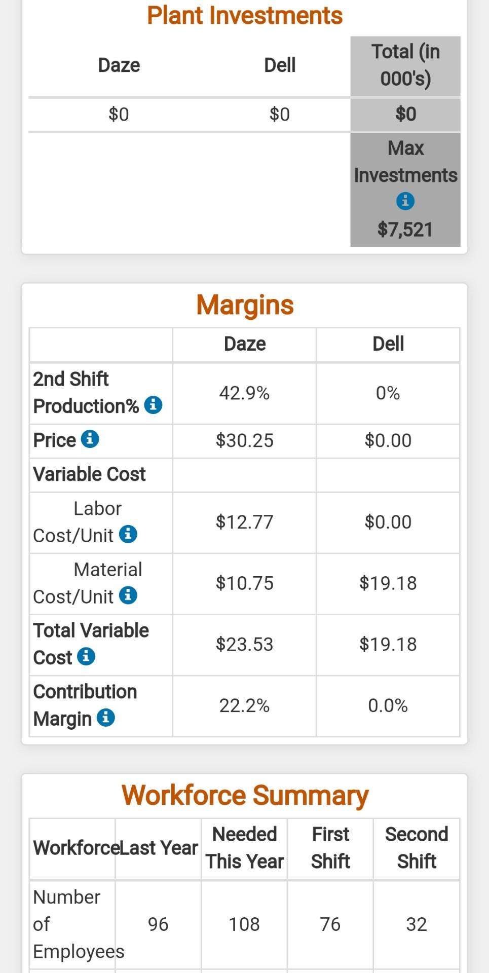Screen dimensions: 489x973
Task: Open Contribution Margin info icon
Action: pos(105,718)
